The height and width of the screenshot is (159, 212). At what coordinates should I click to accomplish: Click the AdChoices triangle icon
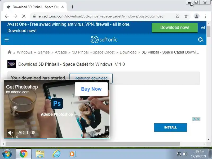click(x=194, y=119)
